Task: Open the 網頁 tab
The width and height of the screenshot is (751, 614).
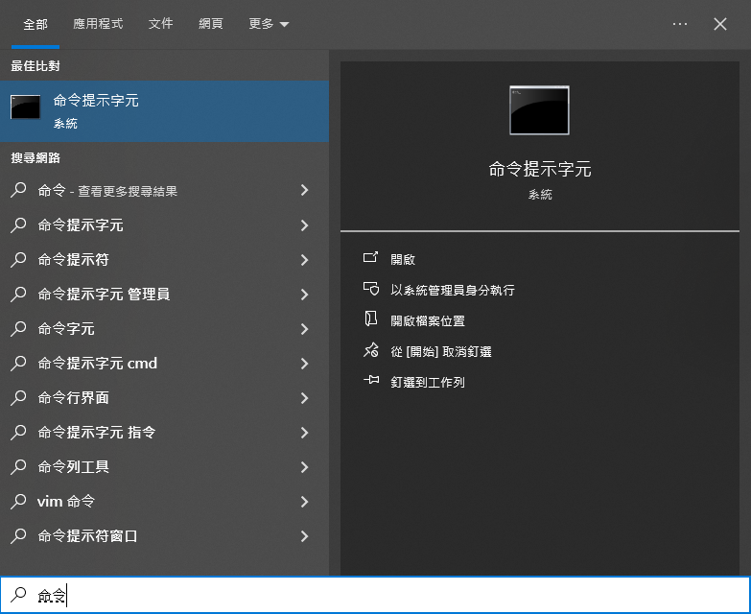Action: pyautogui.click(x=211, y=24)
